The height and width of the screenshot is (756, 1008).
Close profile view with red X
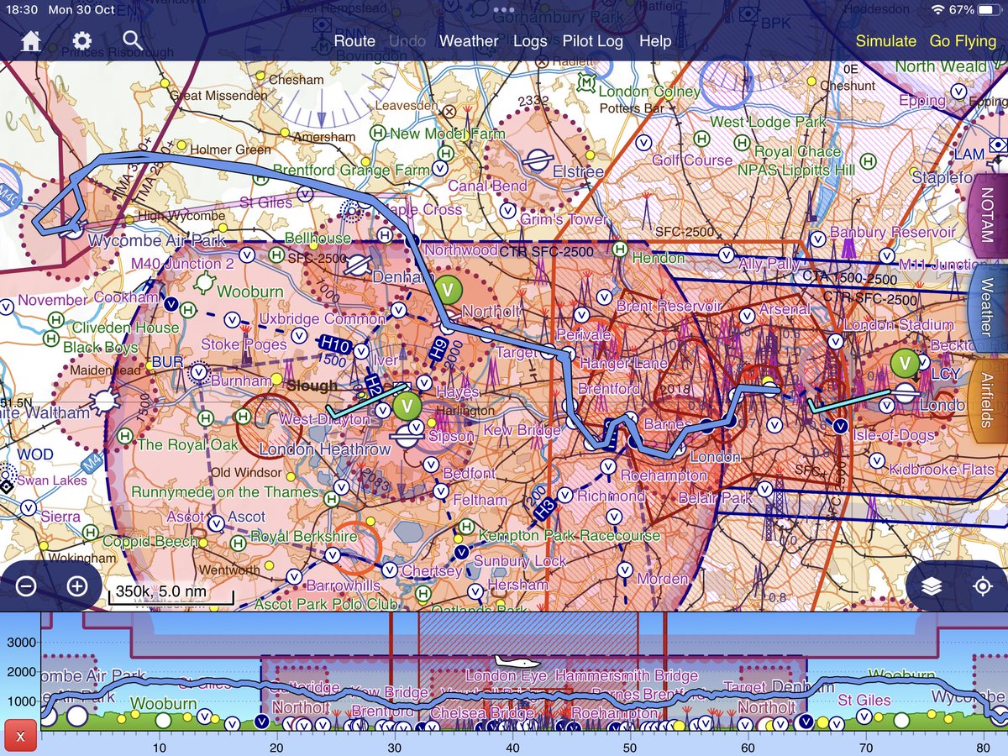[x=20, y=735]
